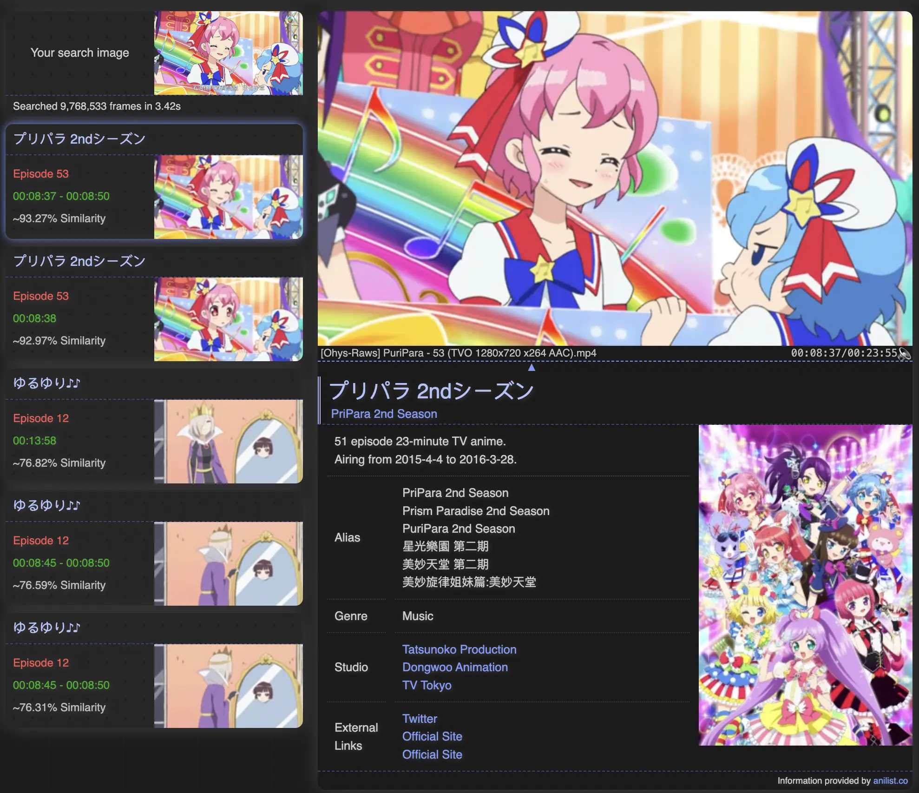Click 'Episode 12' in the 76.82% result
Image resolution: width=919 pixels, height=793 pixels.
pos(41,418)
